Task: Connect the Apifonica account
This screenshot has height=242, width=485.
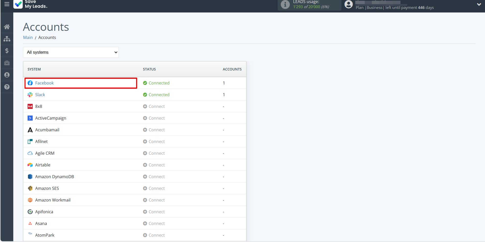Action: coord(154,212)
